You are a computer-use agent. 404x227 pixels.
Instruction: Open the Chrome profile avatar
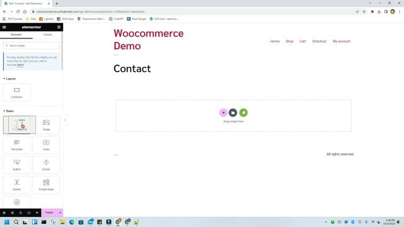coord(393,11)
